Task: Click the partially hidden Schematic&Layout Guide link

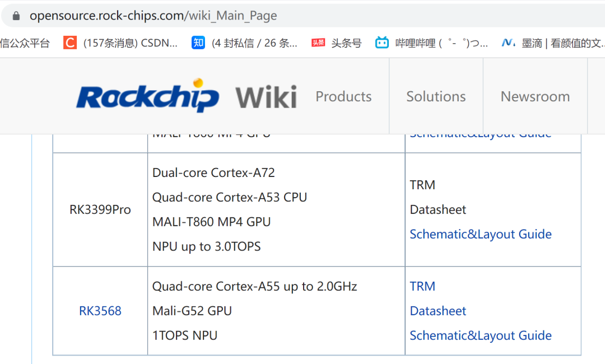Action: [x=481, y=136]
